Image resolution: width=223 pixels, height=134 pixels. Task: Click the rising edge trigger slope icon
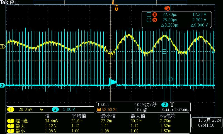click(172, 105)
